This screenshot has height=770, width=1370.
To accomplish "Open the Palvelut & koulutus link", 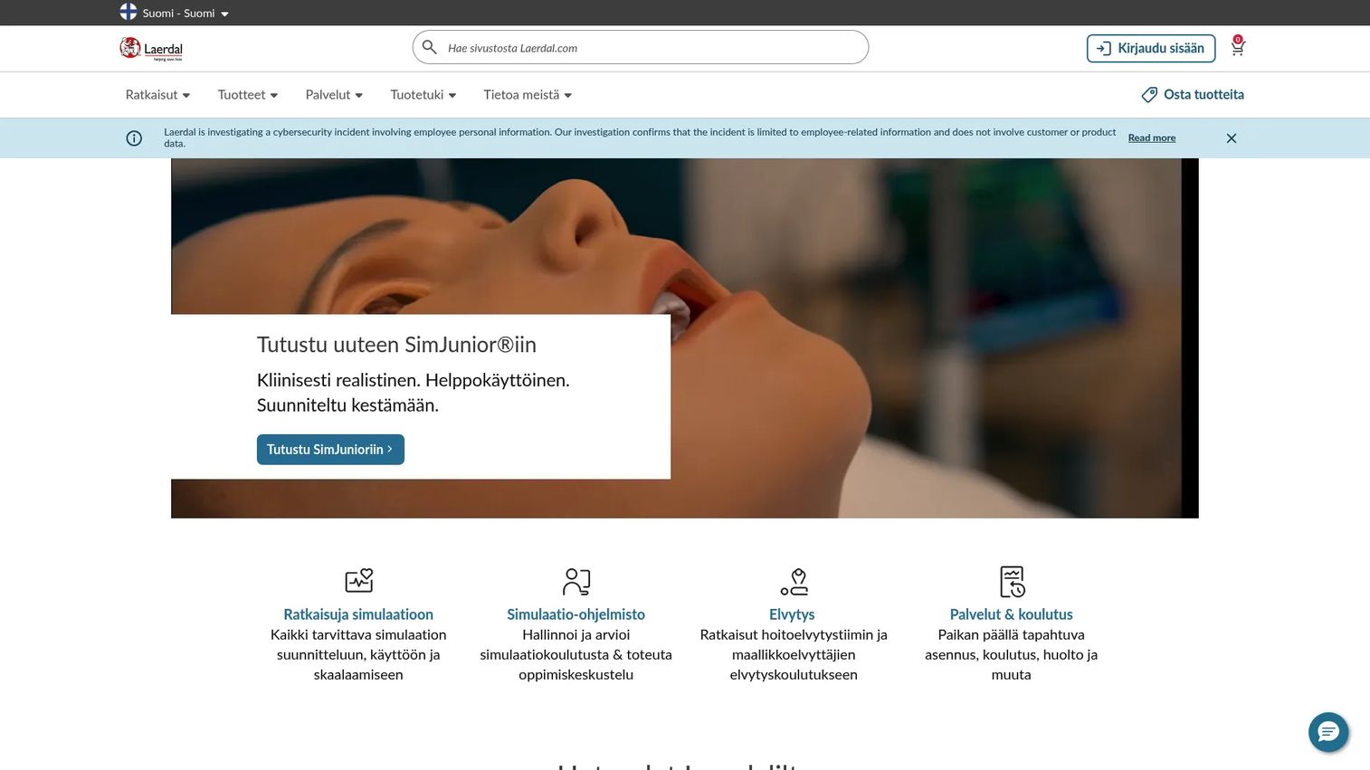I will (1011, 614).
